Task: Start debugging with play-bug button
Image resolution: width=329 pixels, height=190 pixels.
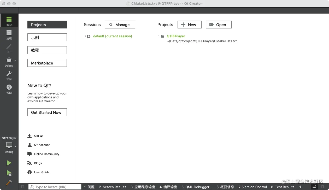Action: pyautogui.click(x=9, y=173)
